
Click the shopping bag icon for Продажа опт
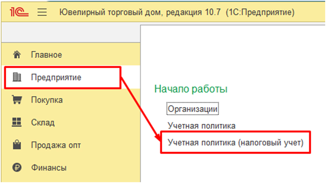[x=17, y=145]
